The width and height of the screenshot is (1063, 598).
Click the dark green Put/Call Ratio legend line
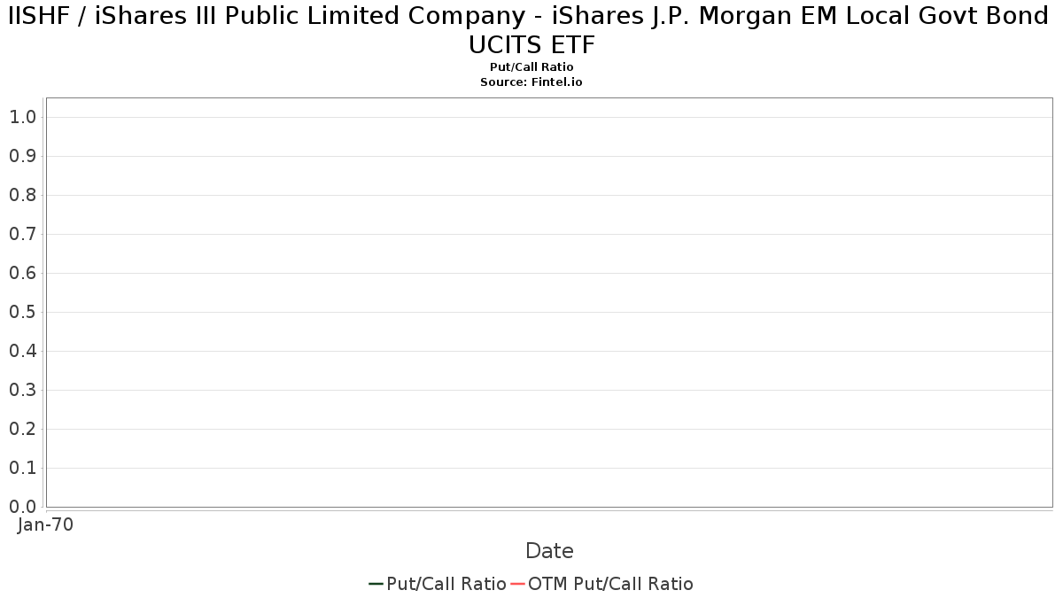[376, 584]
